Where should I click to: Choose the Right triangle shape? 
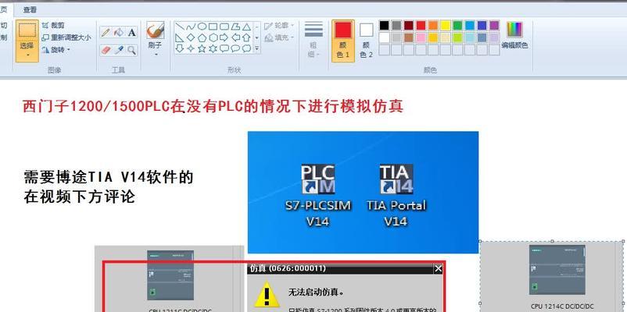click(x=180, y=37)
